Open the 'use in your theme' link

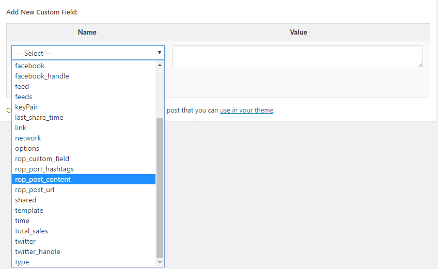coord(246,110)
